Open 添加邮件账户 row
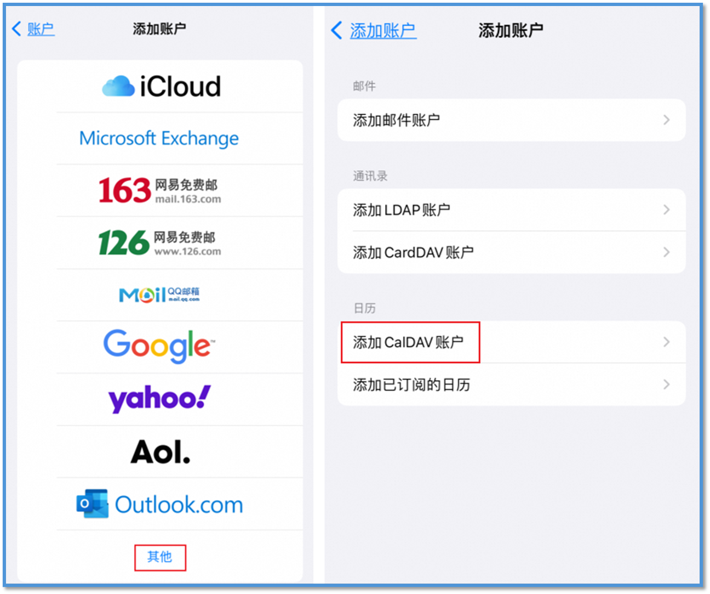Image resolution: width=710 pixels, height=594 pixels. [511, 120]
